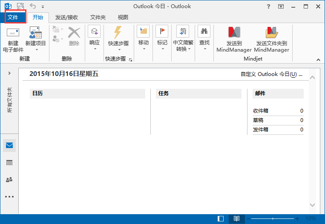The image size is (325, 224).
Task: Click the zoom in plus button
Action: coord(297,219)
